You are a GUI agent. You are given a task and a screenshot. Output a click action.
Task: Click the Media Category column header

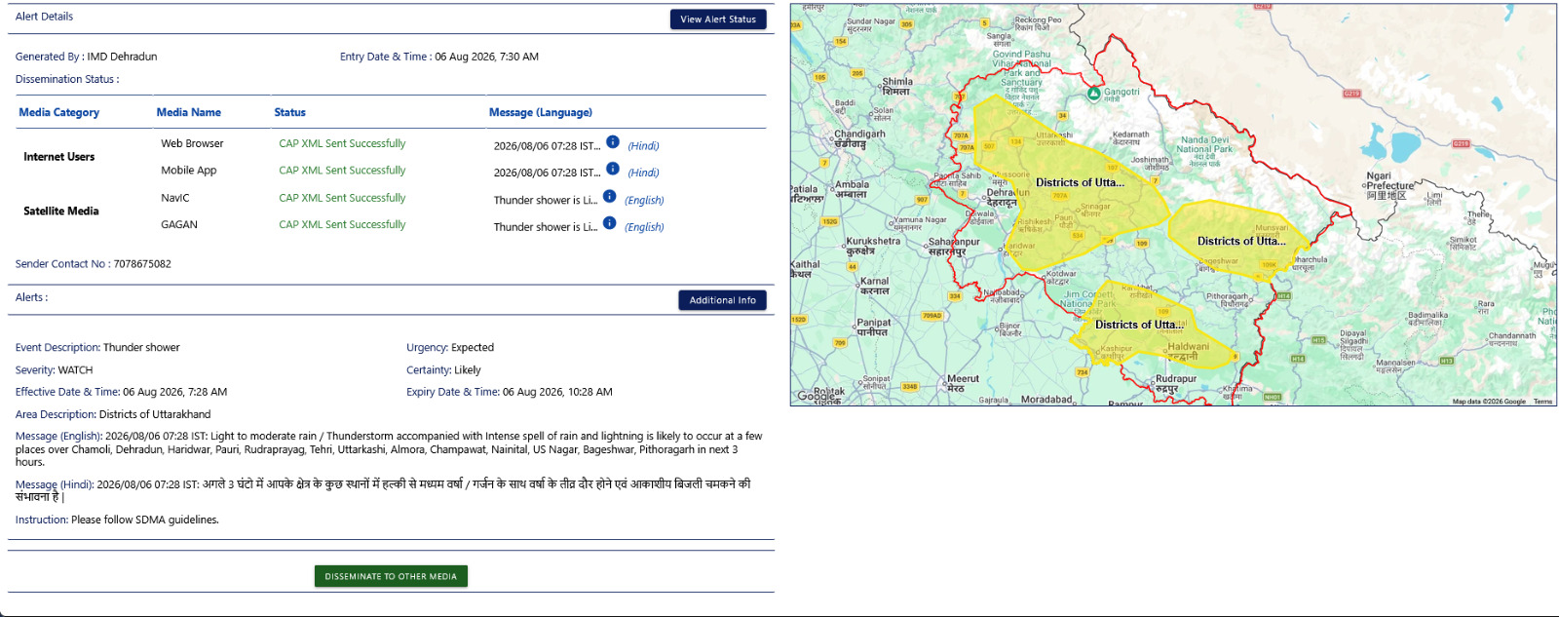click(x=59, y=112)
